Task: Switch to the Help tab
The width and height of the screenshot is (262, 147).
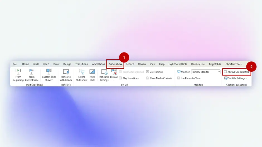Action: coord(162,64)
